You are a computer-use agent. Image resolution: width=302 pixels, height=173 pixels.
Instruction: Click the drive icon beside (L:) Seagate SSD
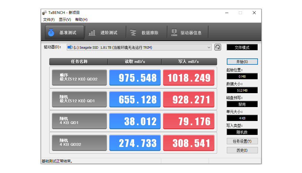[x=70, y=47]
